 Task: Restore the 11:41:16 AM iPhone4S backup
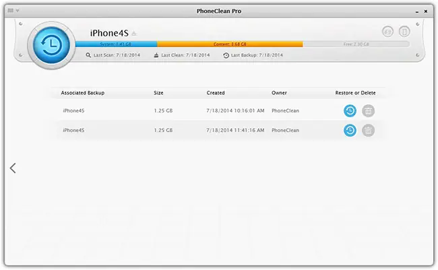coord(350,131)
